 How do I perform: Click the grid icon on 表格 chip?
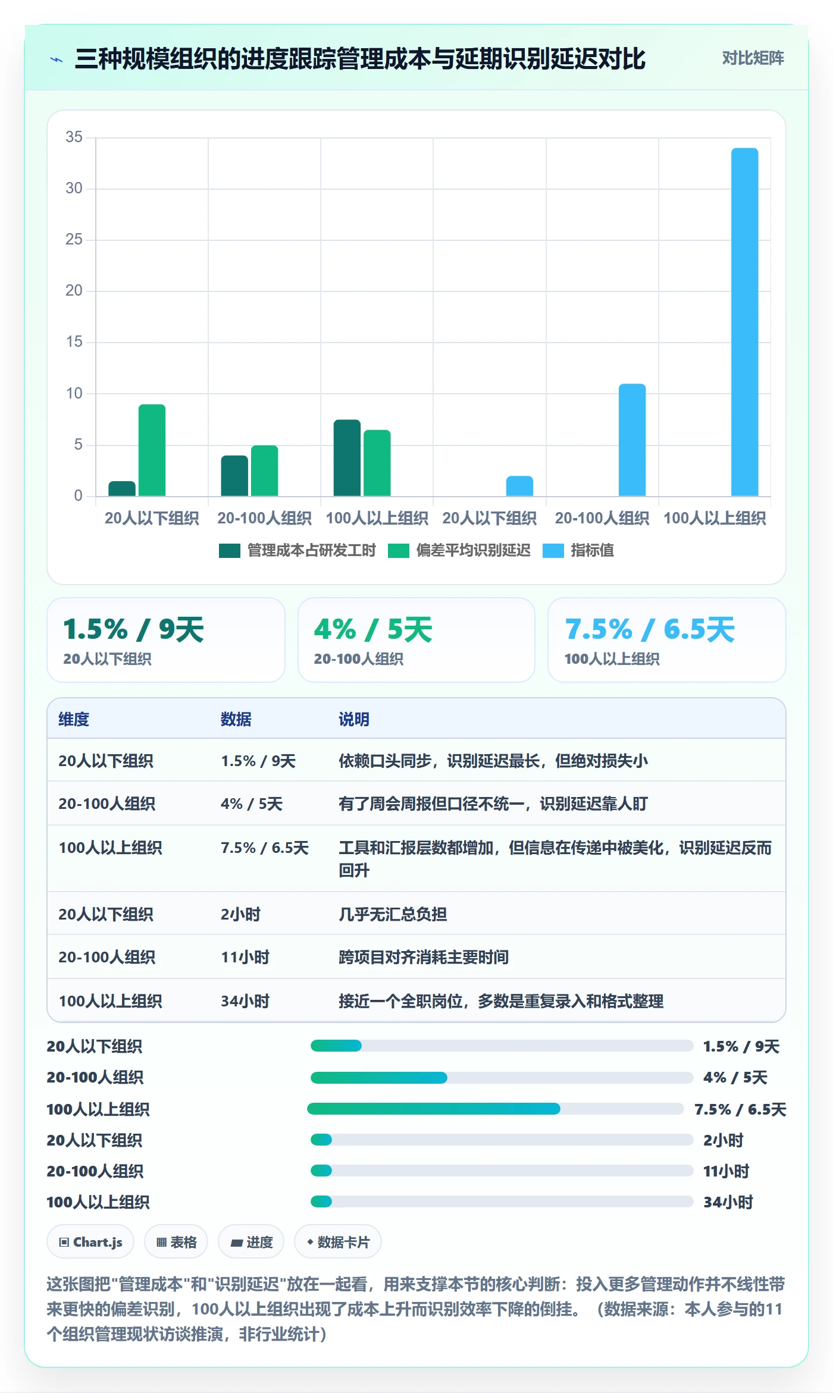[161, 1242]
